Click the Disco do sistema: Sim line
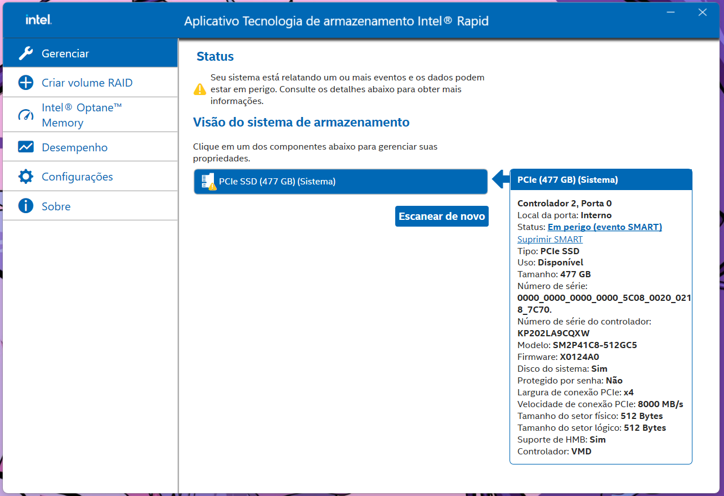 click(x=562, y=369)
